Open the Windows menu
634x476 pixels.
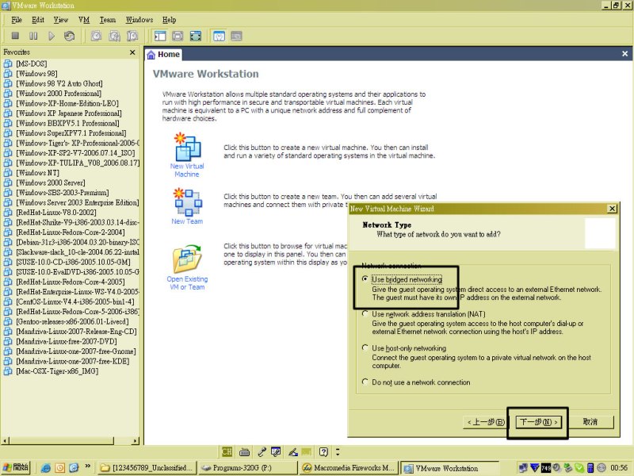pyautogui.click(x=139, y=20)
